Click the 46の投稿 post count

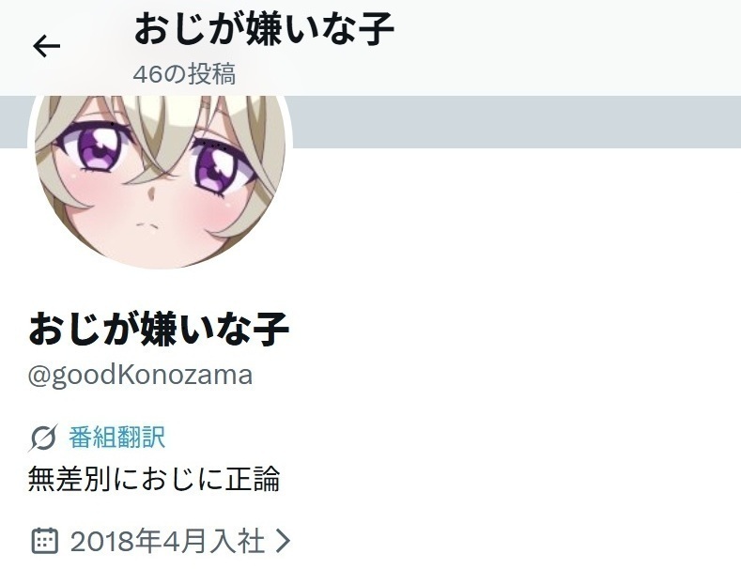[184, 74]
